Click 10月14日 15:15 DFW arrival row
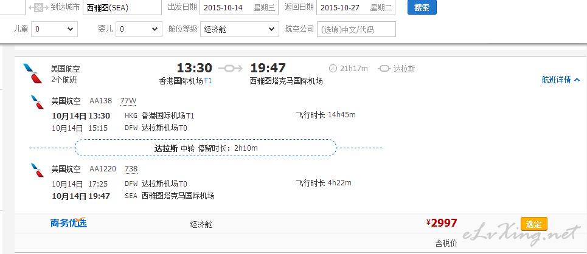587x254 pixels. pos(119,128)
